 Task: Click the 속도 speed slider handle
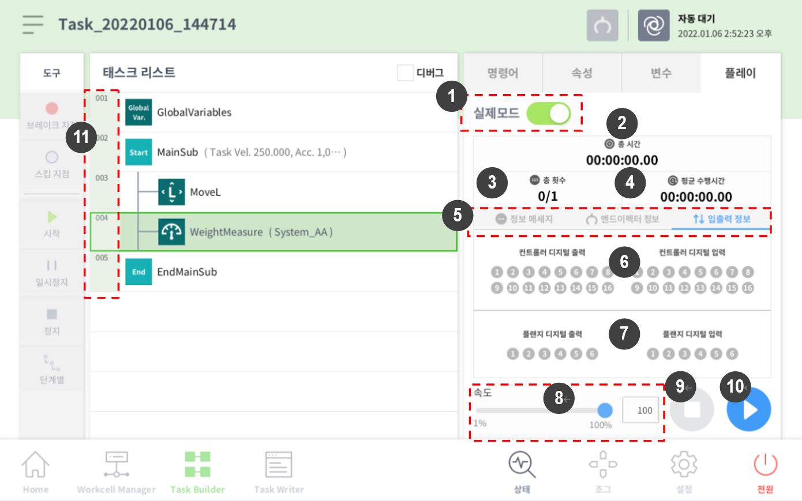pyautogui.click(x=605, y=410)
